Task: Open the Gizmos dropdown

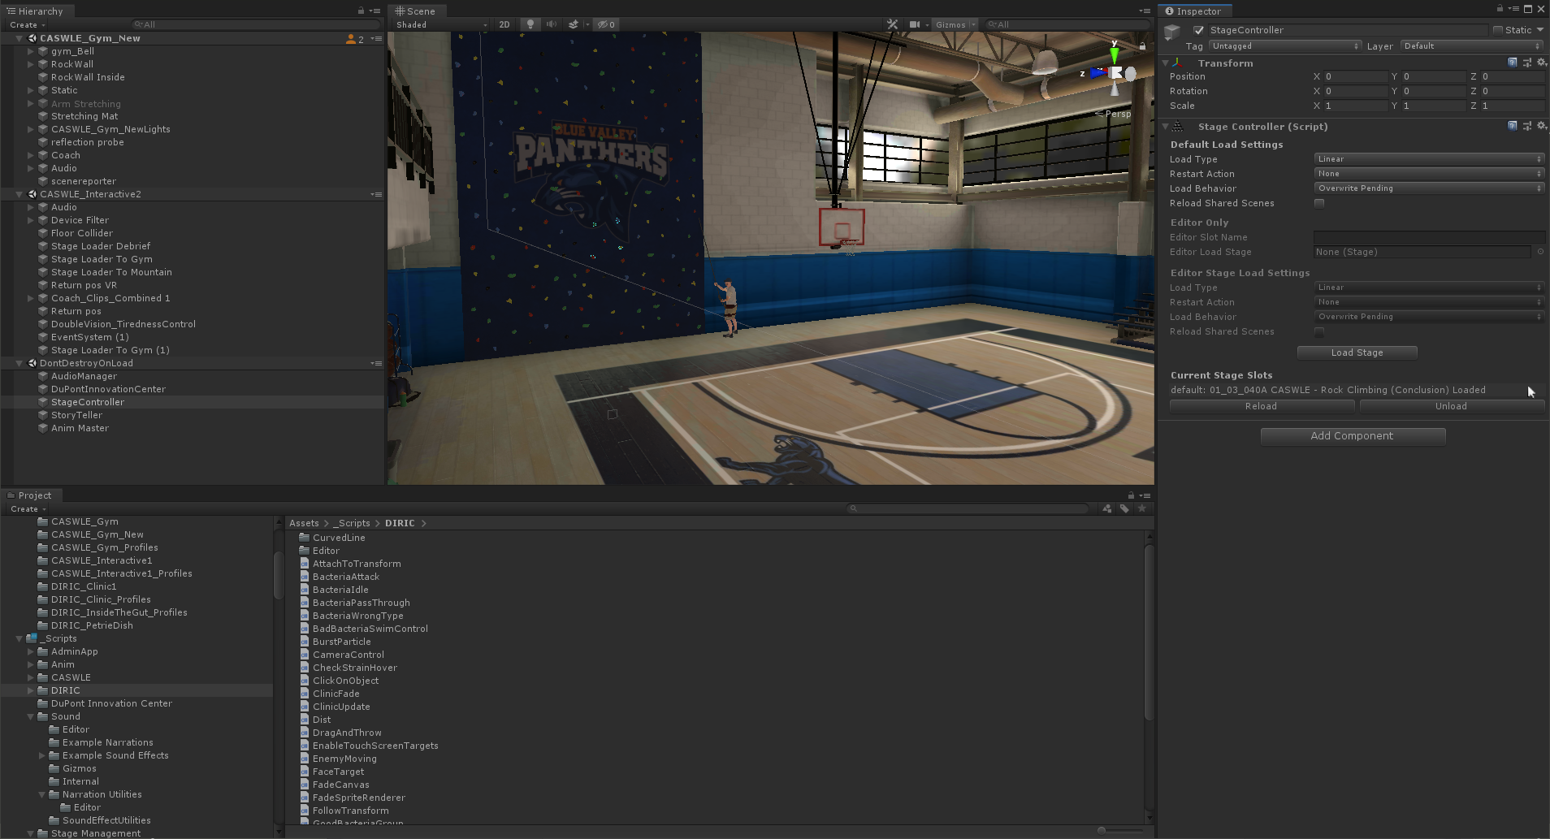Action: tap(955, 24)
